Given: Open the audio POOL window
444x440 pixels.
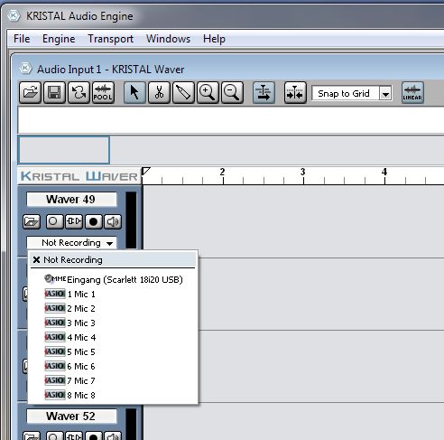Looking at the screenshot, I should 103,92.
